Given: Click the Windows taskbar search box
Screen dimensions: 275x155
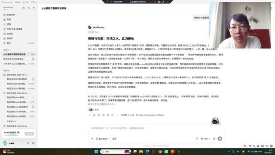Looking at the screenshot, I should (x=116, y=152).
